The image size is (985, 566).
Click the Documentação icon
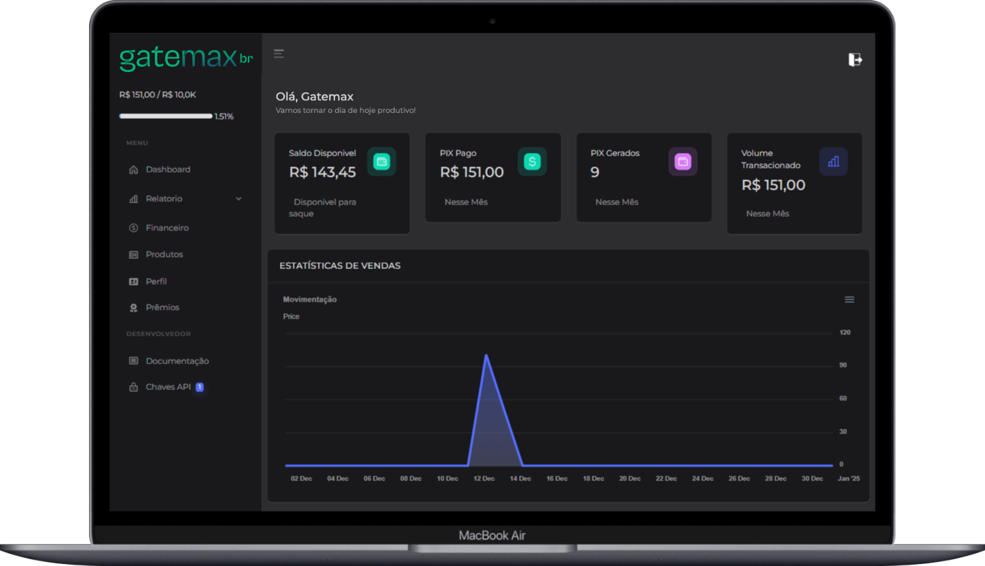pos(134,361)
